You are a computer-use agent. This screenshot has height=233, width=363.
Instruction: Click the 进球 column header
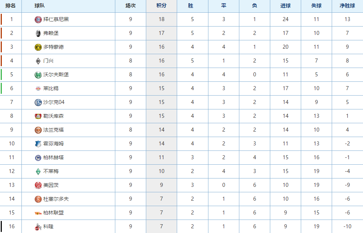tap(286, 6)
